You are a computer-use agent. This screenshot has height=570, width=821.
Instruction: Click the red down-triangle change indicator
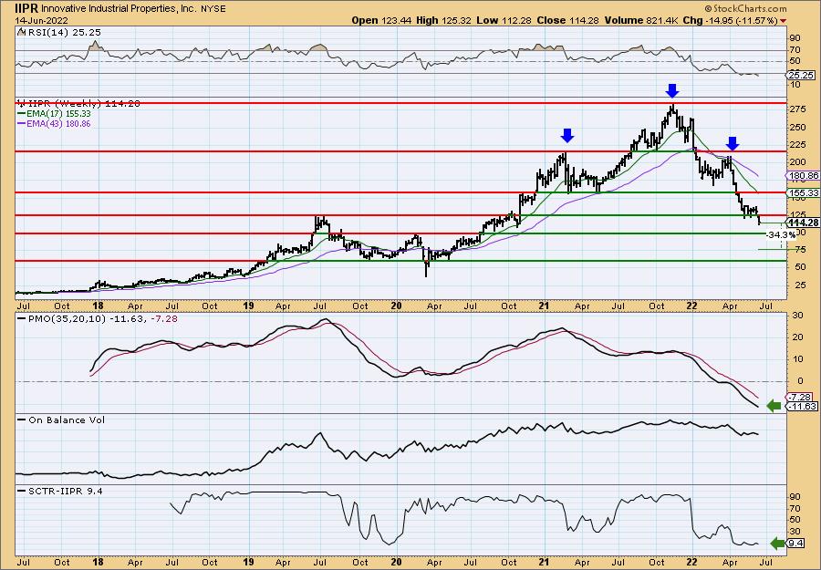pyautogui.click(x=784, y=21)
